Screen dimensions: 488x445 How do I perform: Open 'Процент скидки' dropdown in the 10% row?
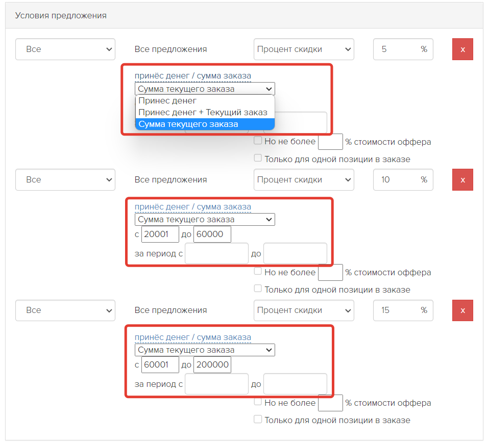tap(304, 179)
